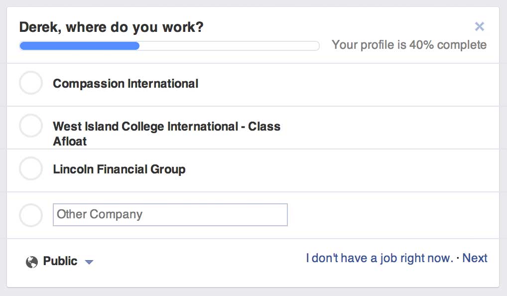The height and width of the screenshot is (296, 507).
Task: Click the globe privacy icon
Action: (32, 262)
